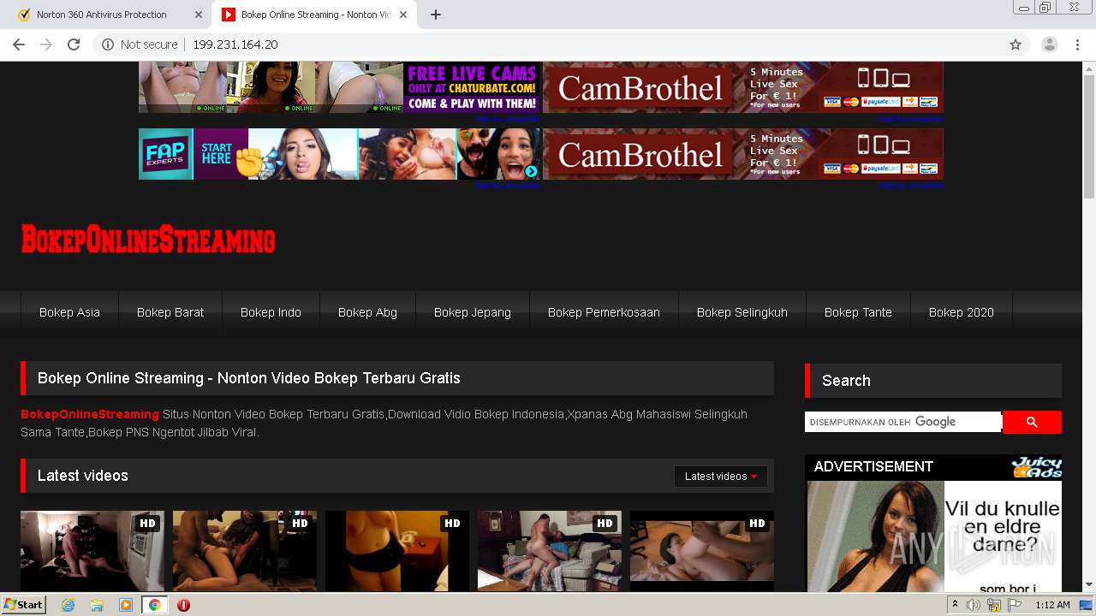The height and width of the screenshot is (616, 1096).
Task: Click the page vertical scrollbar
Action: (1088, 137)
